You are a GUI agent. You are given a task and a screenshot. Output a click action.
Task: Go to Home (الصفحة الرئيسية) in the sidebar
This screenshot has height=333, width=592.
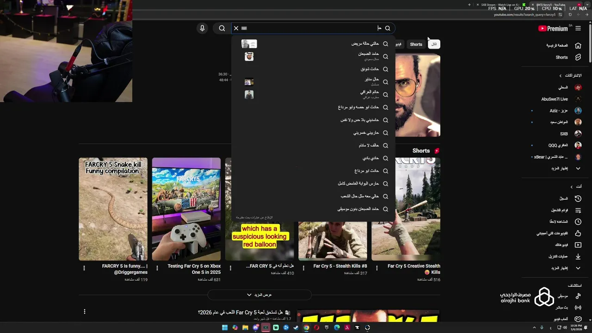coord(563,45)
